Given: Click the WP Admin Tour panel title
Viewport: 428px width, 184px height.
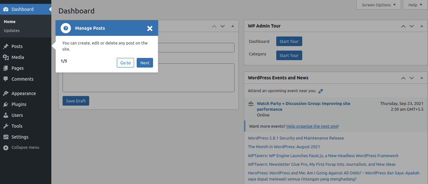Looking at the screenshot, I should point(264,26).
